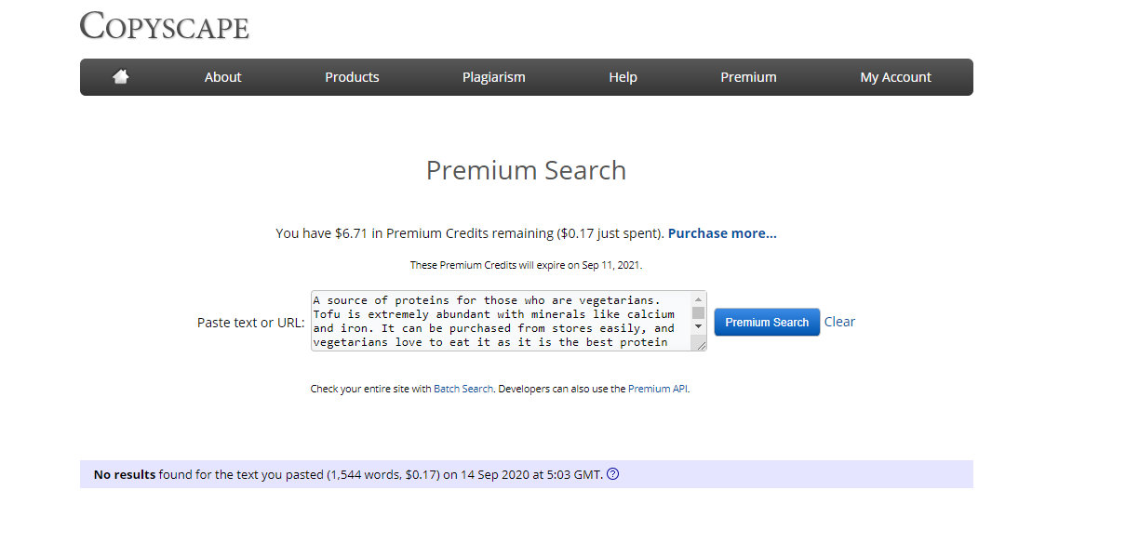1126x543 pixels.
Task: Click the Copyscape logo
Action: tap(165, 25)
